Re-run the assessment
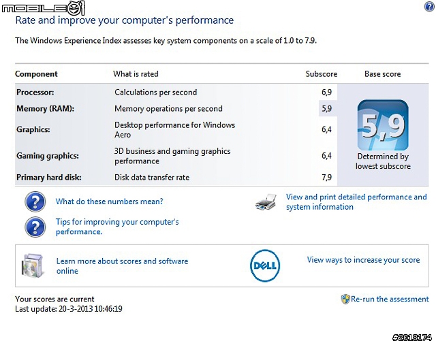436x343 pixels. click(x=390, y=299)
